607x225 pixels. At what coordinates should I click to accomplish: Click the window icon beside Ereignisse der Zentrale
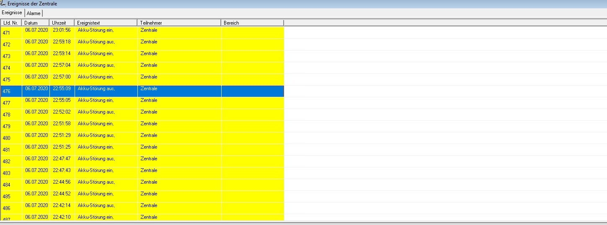click(x=3, y=3)
